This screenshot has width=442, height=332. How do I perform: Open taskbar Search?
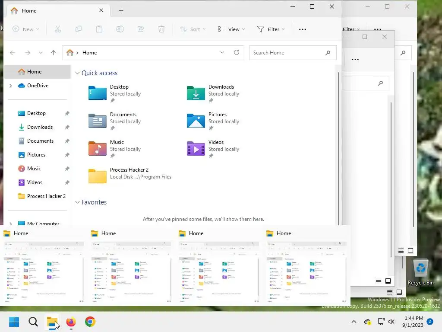[x=33, y=322]
